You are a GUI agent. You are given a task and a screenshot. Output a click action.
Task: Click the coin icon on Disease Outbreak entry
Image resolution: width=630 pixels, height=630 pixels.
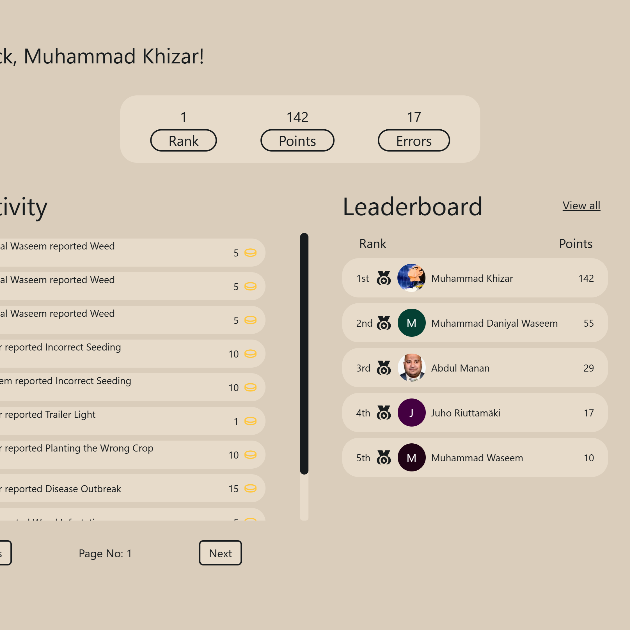[x=250, y=488]
